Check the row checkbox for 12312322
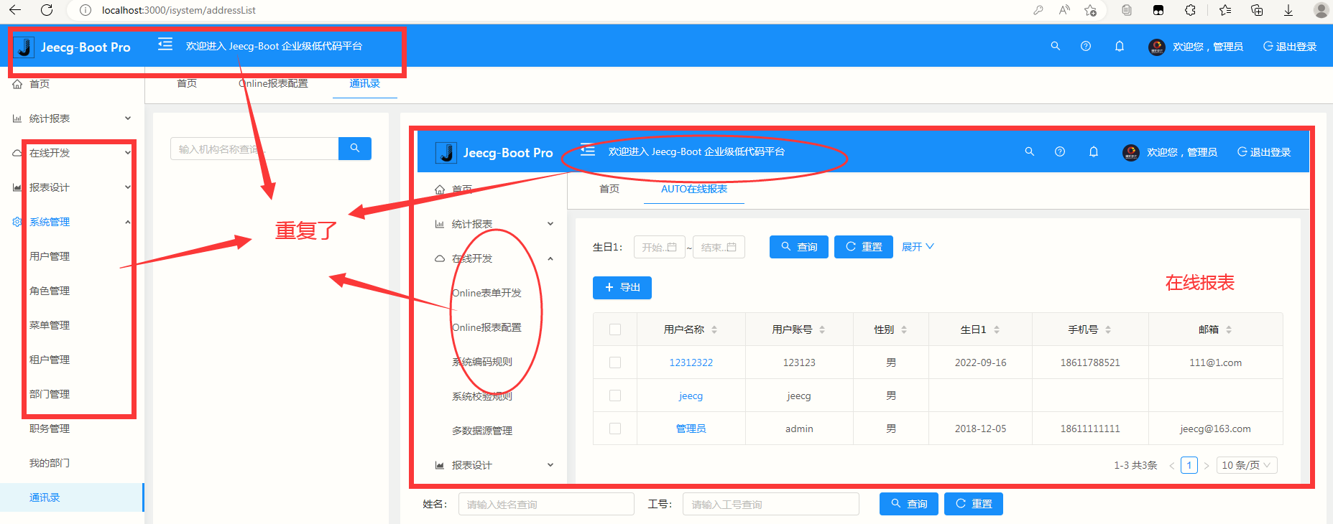The height and width of the screenshot is (524, 1333). [x=615, y=362]
